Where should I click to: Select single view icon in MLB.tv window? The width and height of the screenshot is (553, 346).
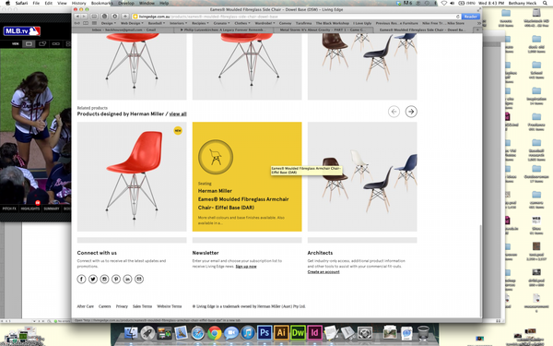point(29,43)
